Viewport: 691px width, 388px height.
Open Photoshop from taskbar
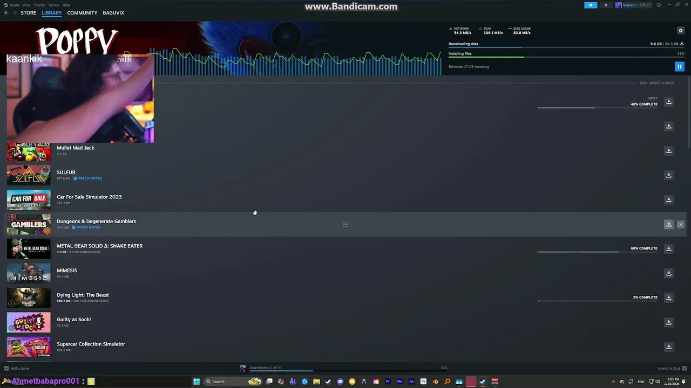(423, 382)
